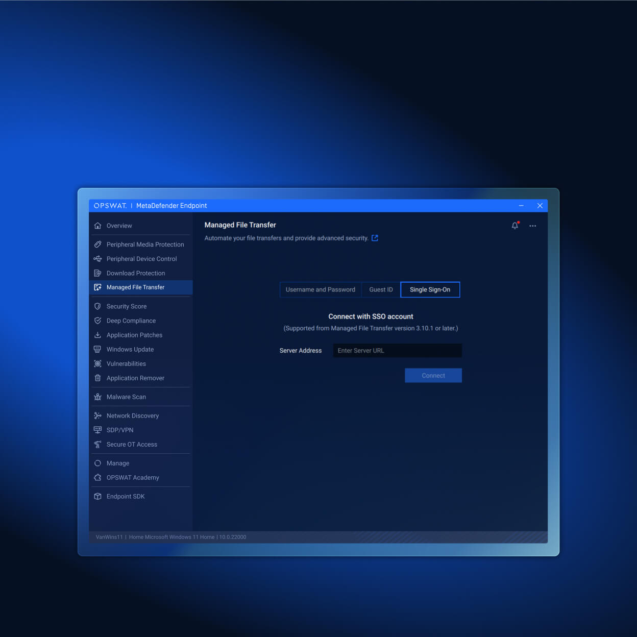Click the notification bell icon
Viewport: 637px width, 637px height.
514,226
